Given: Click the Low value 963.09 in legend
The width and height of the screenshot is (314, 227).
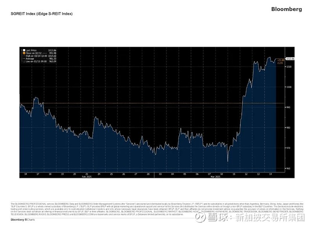Looking at the screenshot, I should click(x=53, y=62).
